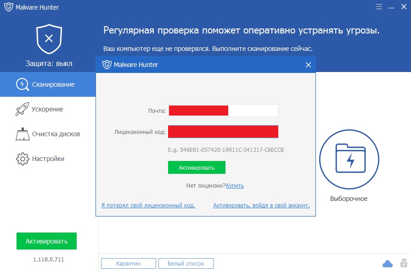Open the hamburger menu in title bar
411x272 pixels.
coord(379,7)
